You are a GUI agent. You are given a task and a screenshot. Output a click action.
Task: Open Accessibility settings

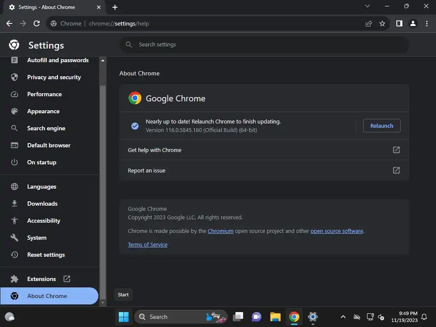49,221
